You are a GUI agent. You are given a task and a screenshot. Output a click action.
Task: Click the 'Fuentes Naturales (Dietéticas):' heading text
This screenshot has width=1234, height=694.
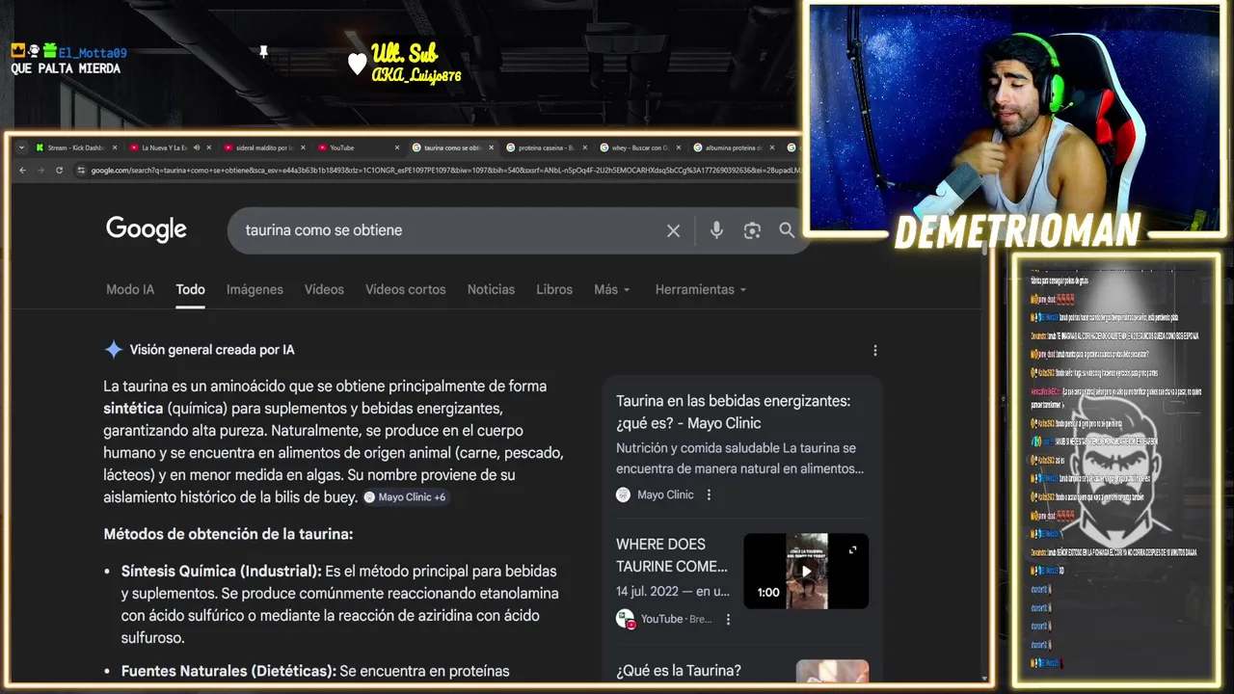[228, 671]
